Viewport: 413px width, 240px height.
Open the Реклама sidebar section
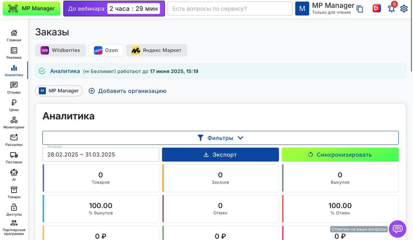tap(14, 53)
